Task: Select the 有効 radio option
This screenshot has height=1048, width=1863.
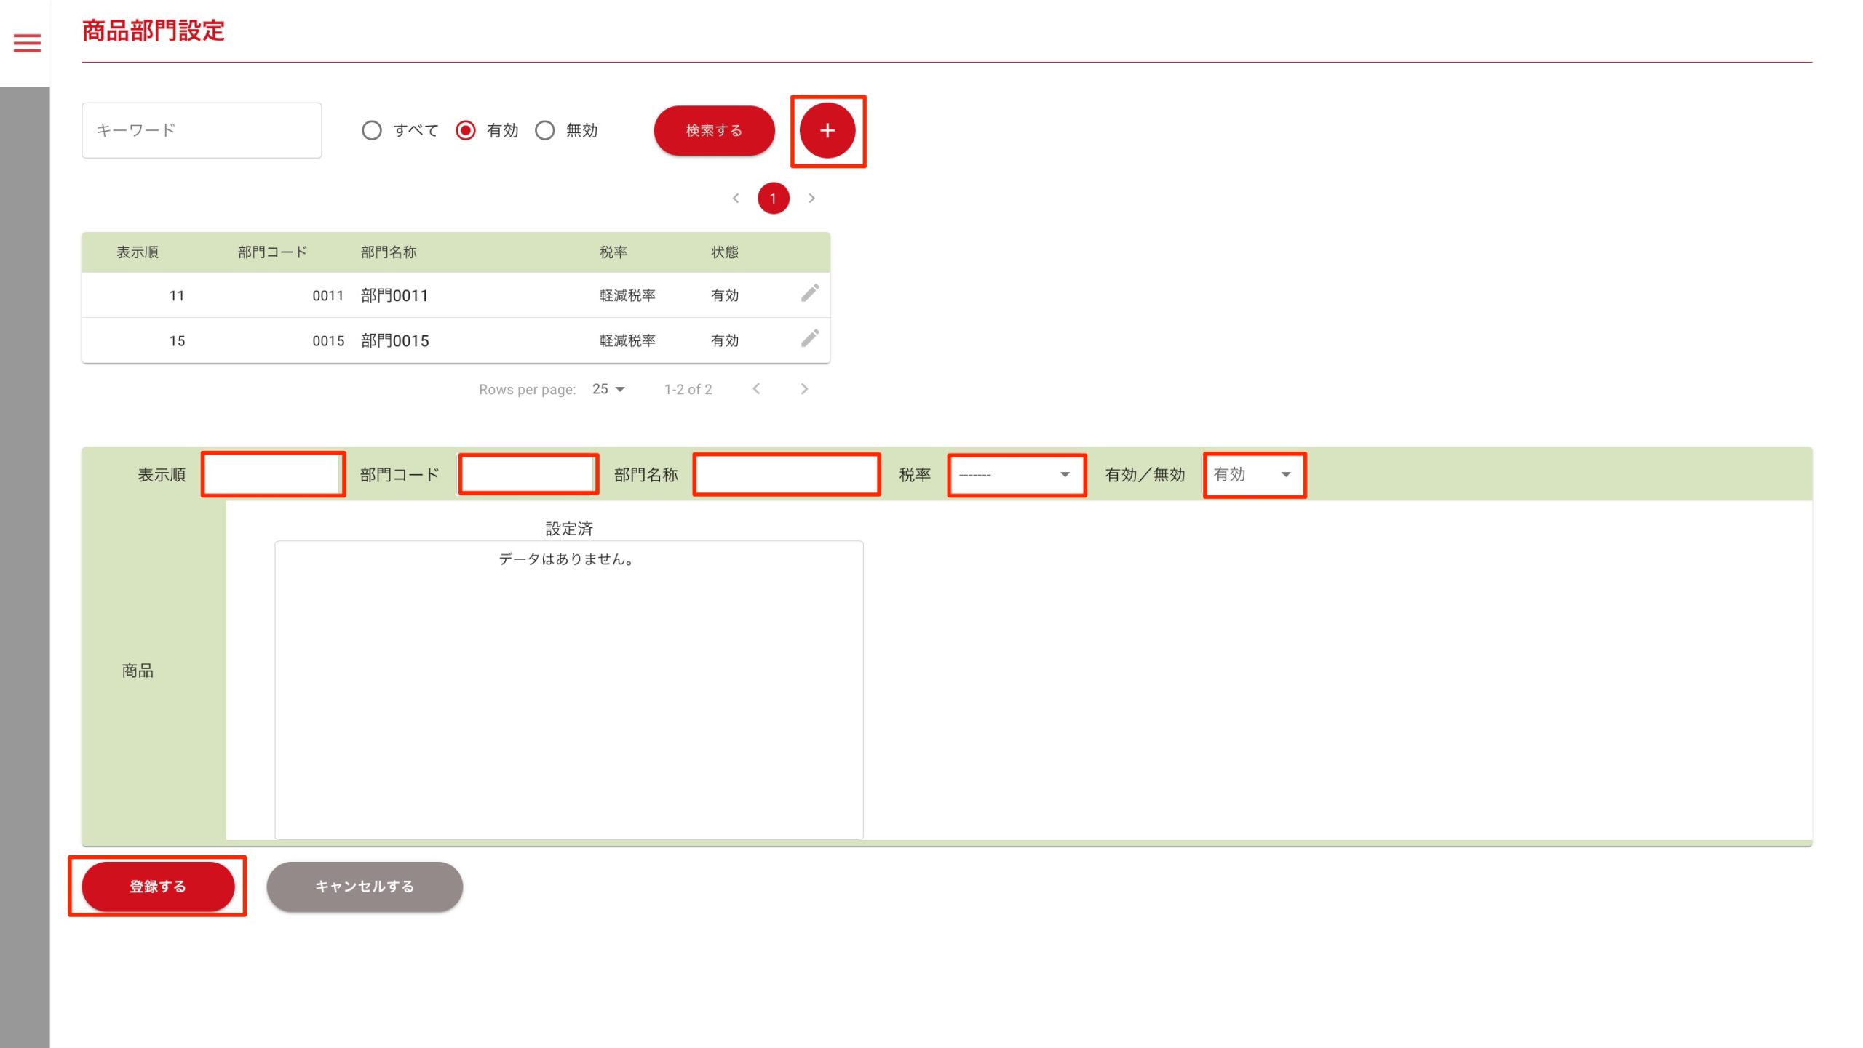Action: tap(466, 131)
